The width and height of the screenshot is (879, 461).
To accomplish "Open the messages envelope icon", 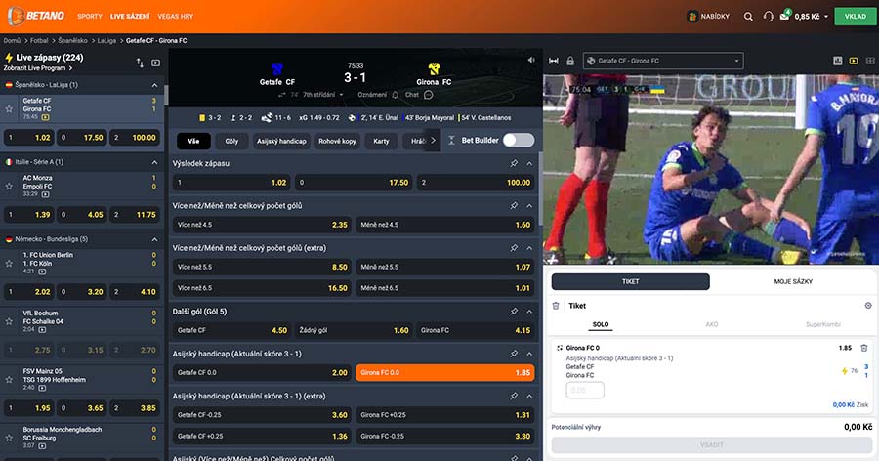I will [784, 17].
